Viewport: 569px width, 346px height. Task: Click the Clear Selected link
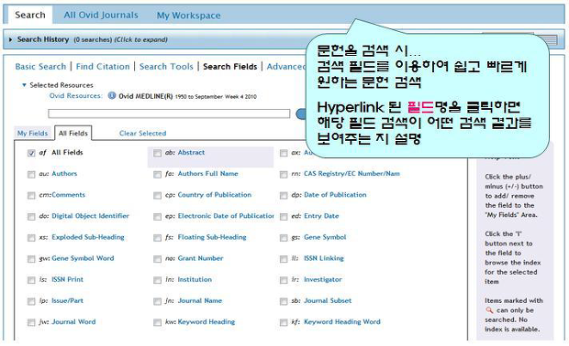pyautogui.click(x=142, y=134)
